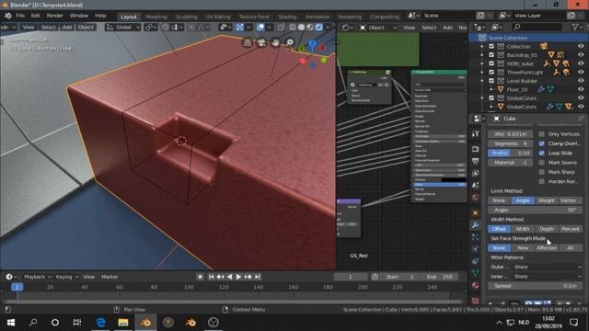589x331 pixels.
Task: Click the play animation button
Action: 238,277
